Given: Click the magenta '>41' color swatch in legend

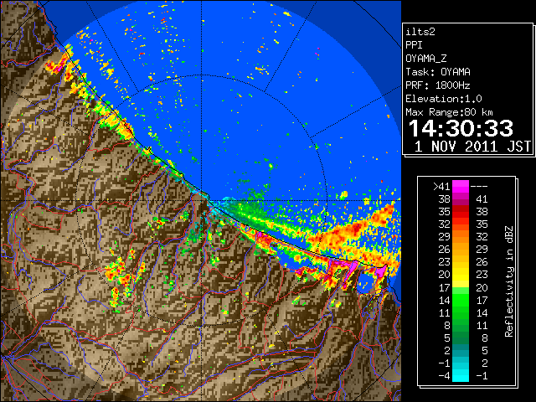Looking at the screenshot, I should (x=461, y=186).
